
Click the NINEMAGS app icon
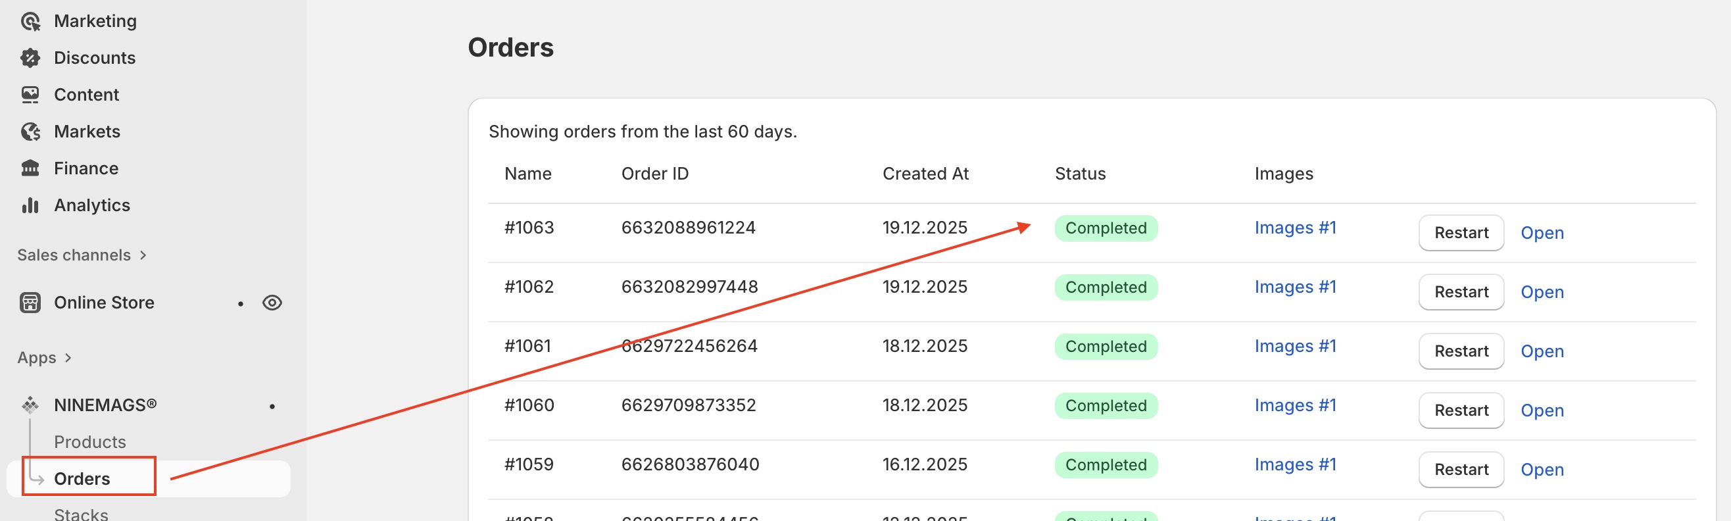[30, 405]
